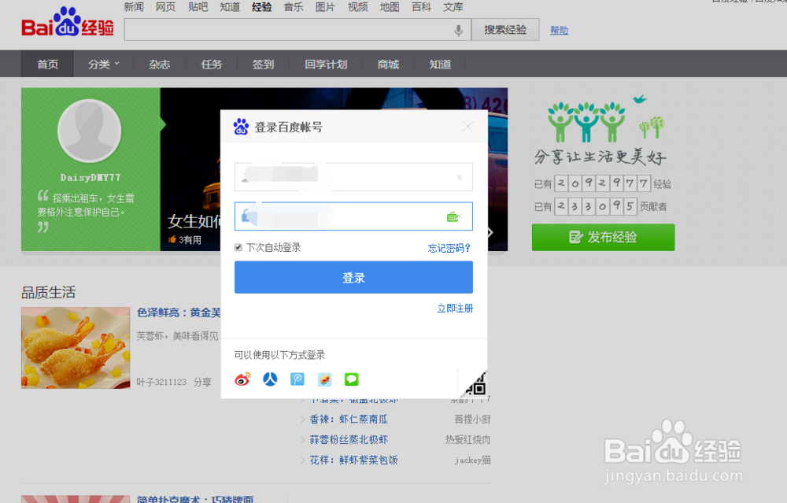Switch to QR code login corner icon
787x503 pixels.
[475, 385]
